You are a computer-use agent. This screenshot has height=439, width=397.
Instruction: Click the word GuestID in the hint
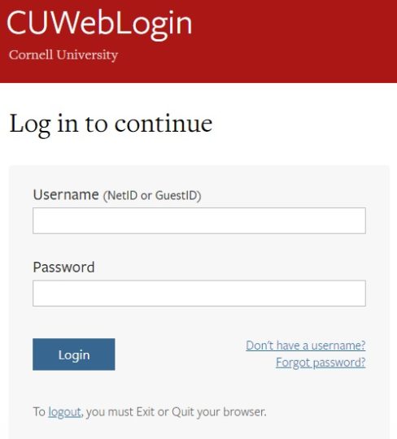pyautogui.click(x=177, y=195)
